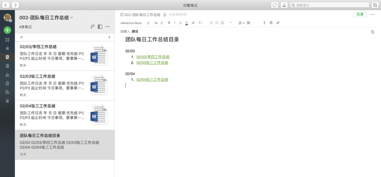Open the note list more options menu
This screenshot has height=177, width=381.
[108, 26]
